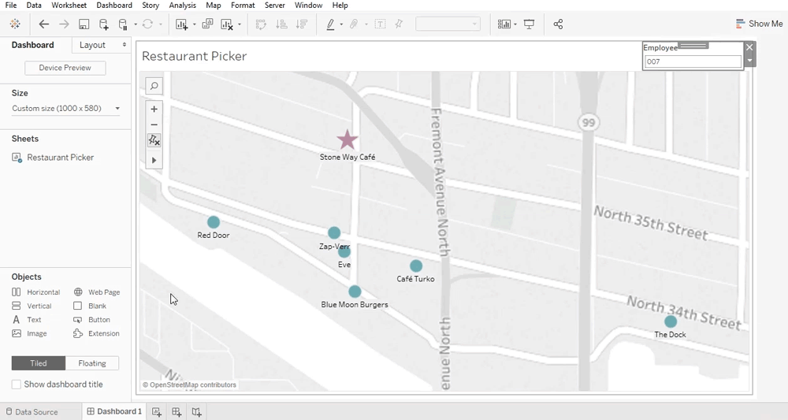The height and width of the screenshot is (420, 788).
Task: Click the map search magnifier icon
Action: (x=154, y=86)
